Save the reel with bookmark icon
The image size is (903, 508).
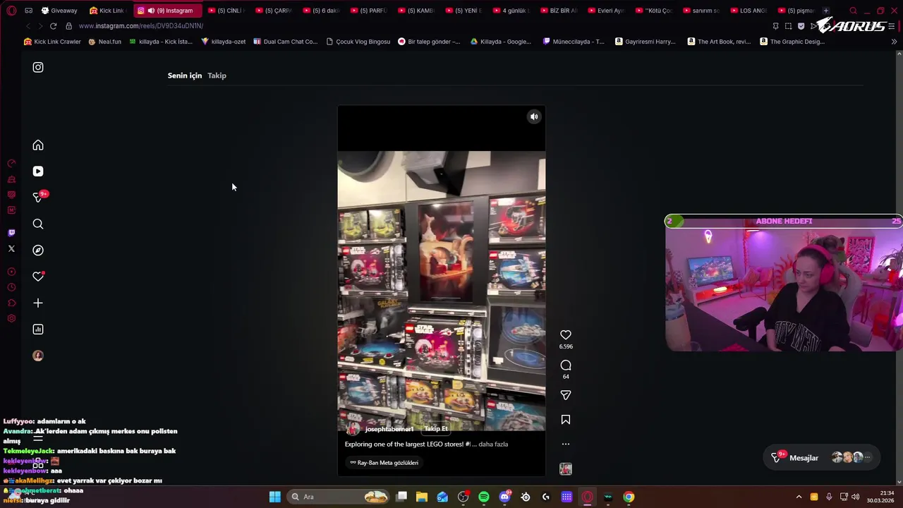(566, 420)
